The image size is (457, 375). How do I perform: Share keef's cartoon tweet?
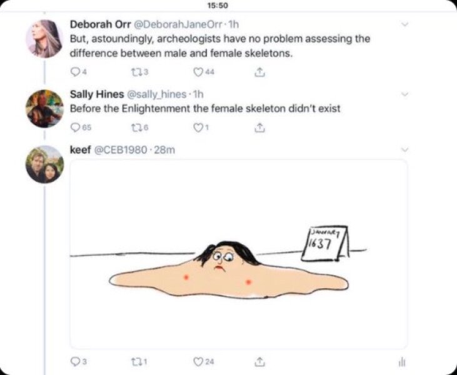pyautogui.click(x=259, y=362)
